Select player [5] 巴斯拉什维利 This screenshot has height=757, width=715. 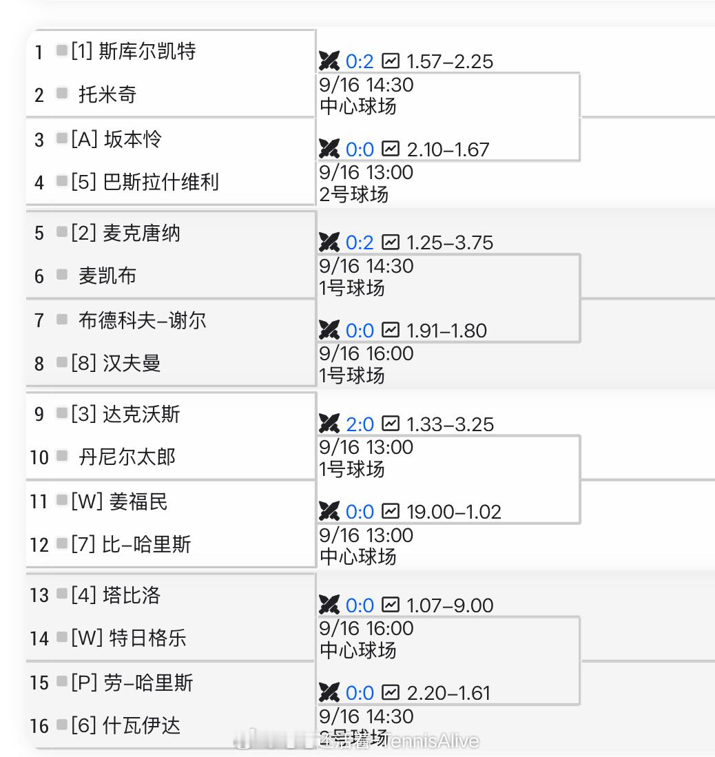tap(145, 182)
